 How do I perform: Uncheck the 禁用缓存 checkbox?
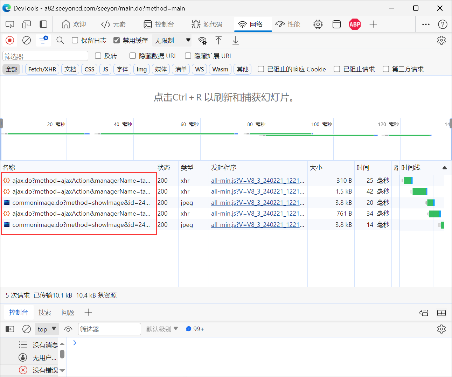click(x=117, y=41)
